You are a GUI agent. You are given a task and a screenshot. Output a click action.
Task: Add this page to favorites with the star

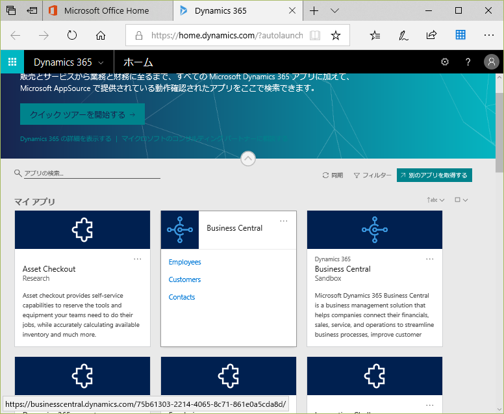tap(336, 35)
